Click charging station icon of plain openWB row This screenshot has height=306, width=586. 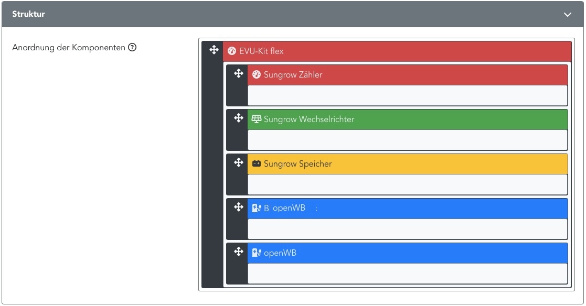coord(257,253)
